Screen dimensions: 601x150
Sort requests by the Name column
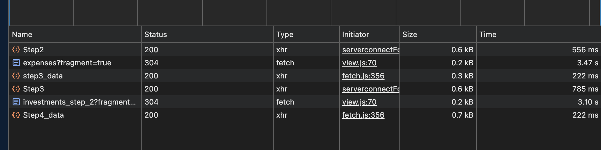(x=22, y=35)
